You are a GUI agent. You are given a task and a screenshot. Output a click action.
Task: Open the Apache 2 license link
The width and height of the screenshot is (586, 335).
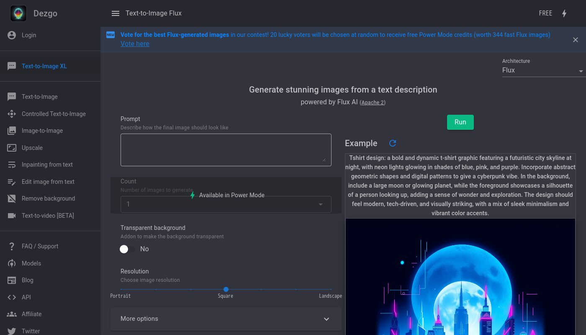tap(373, 103)
